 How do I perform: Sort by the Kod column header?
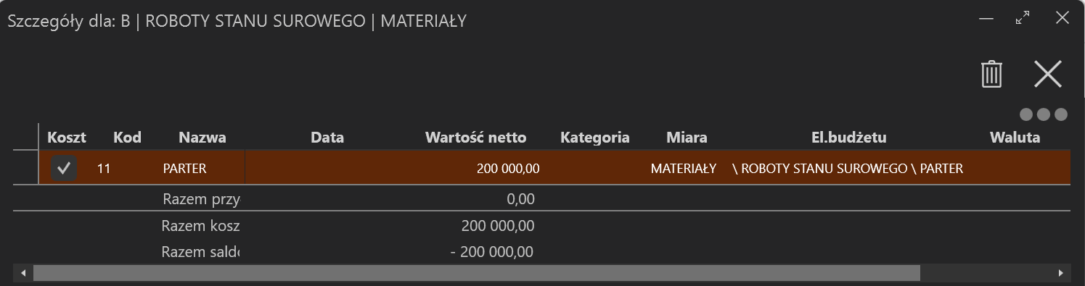[127, 137]
